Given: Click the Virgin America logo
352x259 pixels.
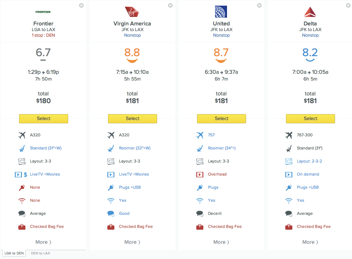Looking at the screenshot, I should [x=132, y=12].
